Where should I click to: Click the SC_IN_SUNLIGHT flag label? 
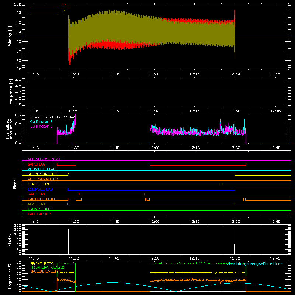click(x=42, y=174)
